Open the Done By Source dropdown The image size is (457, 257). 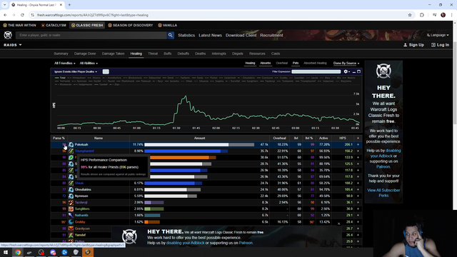coord(346,64)
